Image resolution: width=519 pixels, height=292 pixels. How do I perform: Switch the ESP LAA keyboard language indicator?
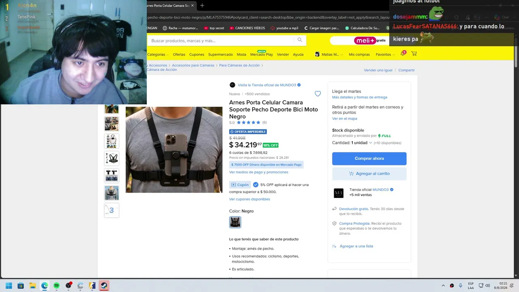471,286
